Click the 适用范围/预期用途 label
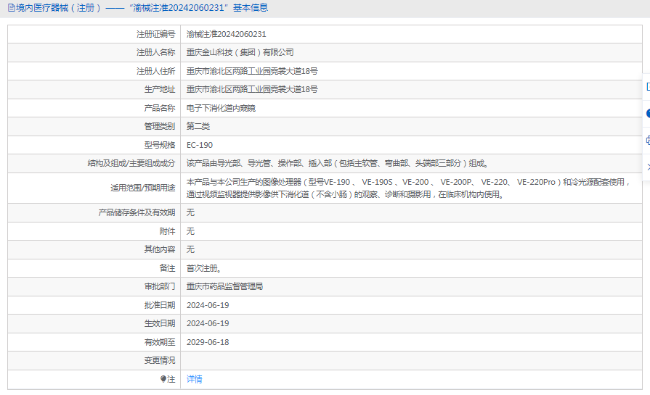The image size is (650, 395). pos(143,188)
